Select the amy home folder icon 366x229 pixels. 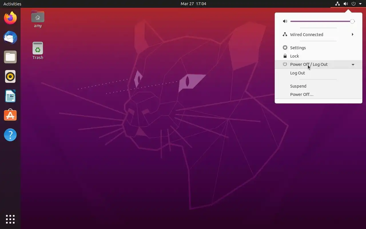38,19
